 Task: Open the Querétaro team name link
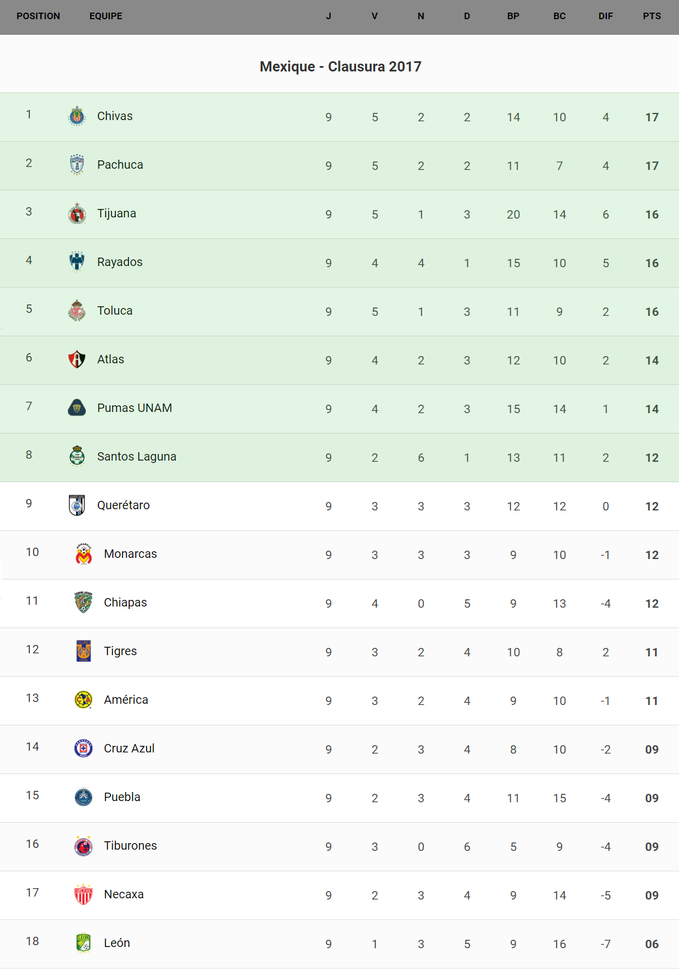[x=123, y=505]
